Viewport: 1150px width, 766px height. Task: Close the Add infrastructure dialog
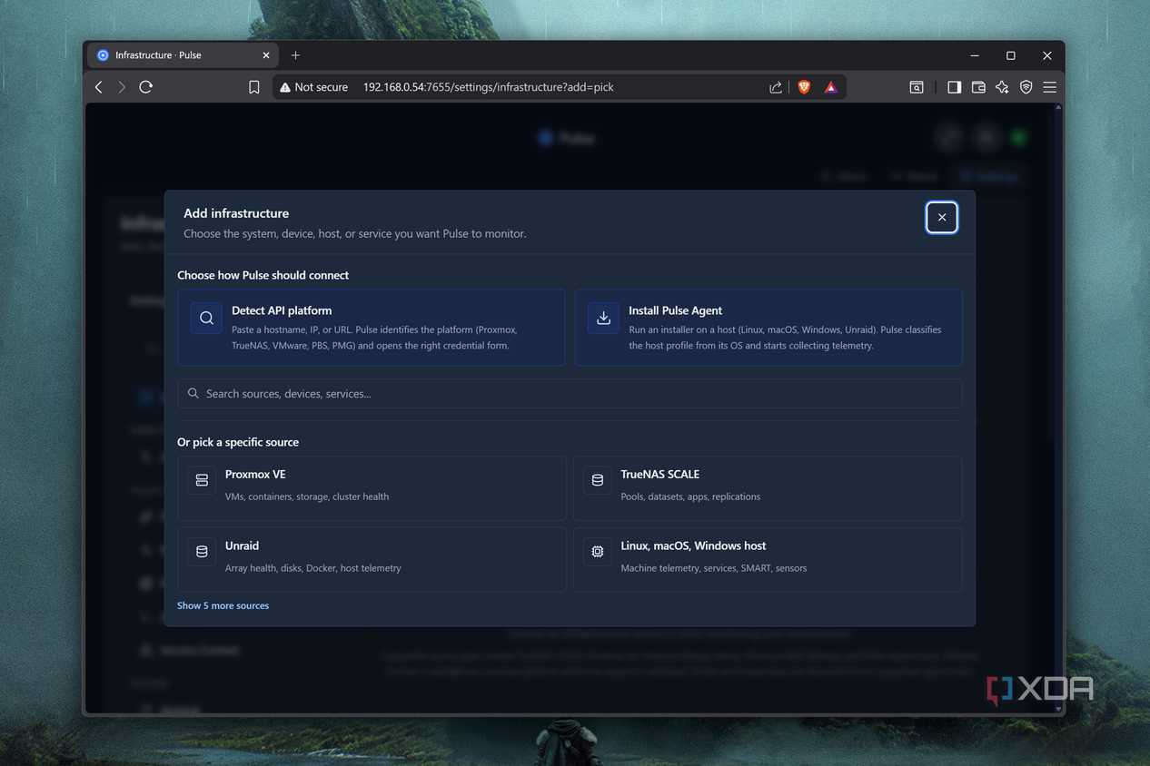(x=942, y=217)
